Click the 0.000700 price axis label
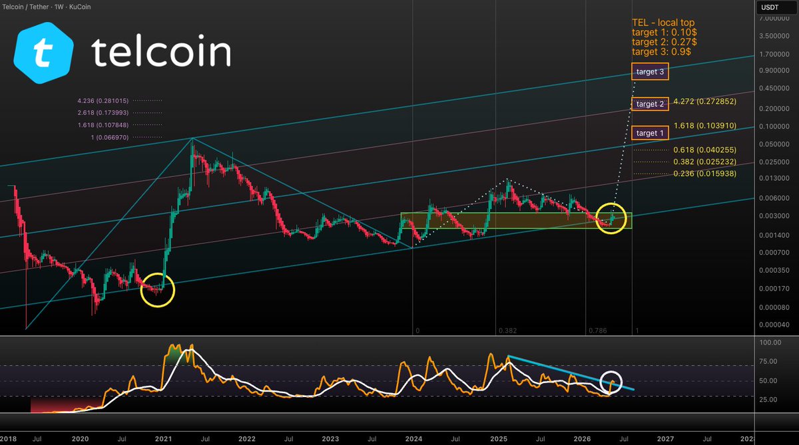Screen dimensions: 799x445 point(773,253)
